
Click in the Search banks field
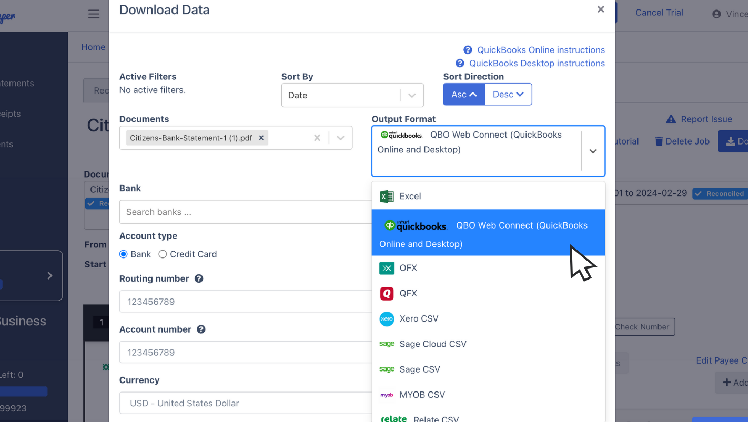tap(246, 212)
